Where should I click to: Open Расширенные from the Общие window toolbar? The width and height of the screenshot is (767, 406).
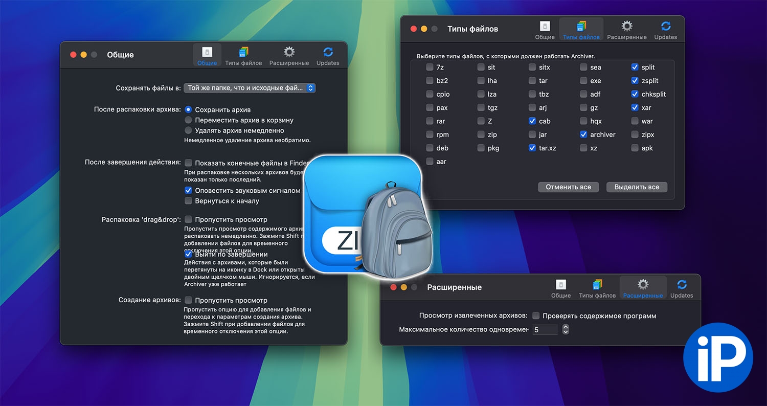pos(289,55)
